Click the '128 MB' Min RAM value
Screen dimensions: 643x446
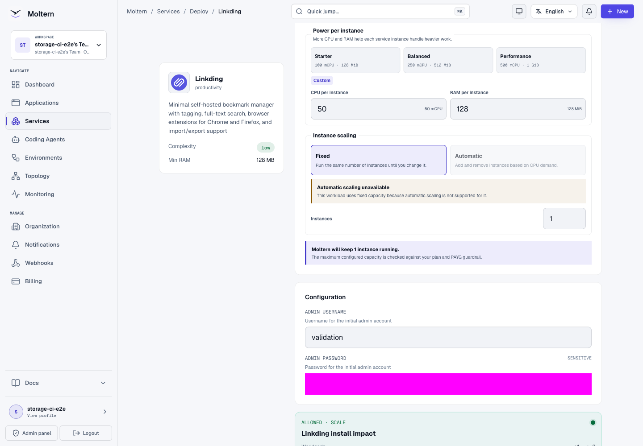tap(266, 160)
